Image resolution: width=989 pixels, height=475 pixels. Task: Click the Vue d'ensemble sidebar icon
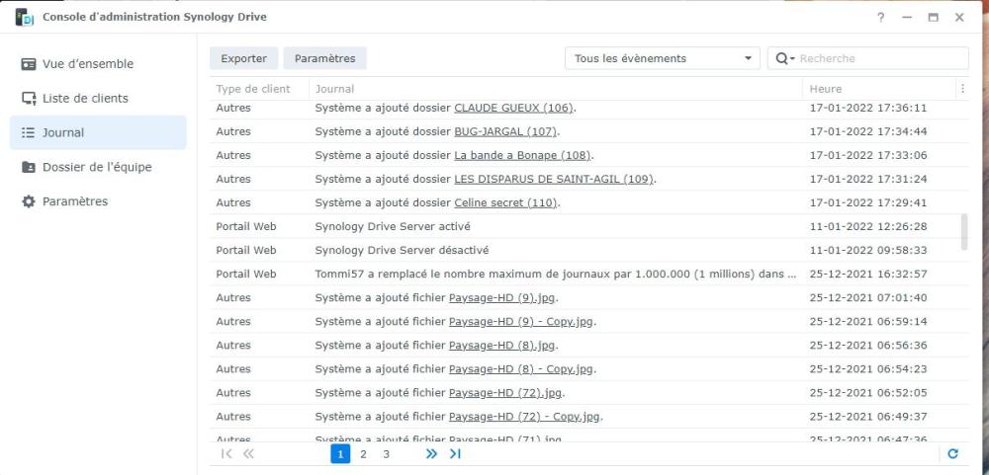tap(29, 64)
